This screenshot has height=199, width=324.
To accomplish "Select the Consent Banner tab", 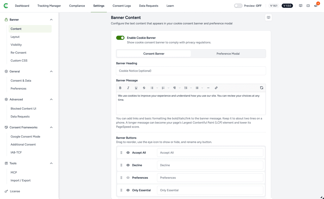I will [x=154, y=54].
